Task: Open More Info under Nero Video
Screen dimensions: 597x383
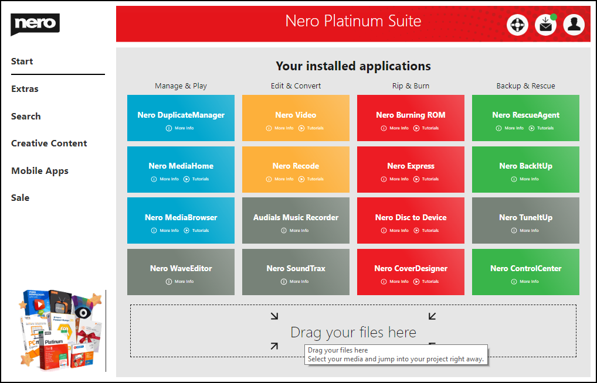Action: [x=280, y=128]
